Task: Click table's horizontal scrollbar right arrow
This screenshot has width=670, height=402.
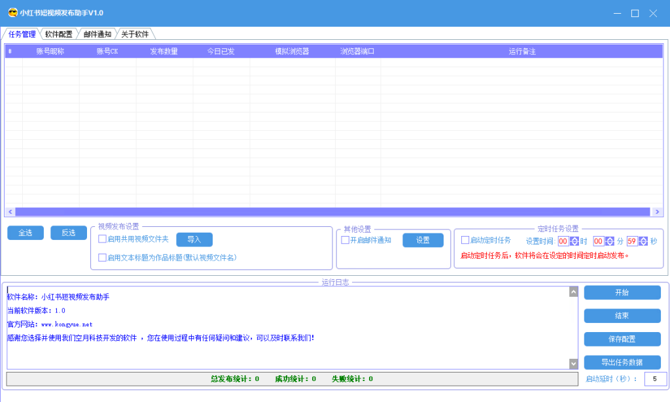Action: tap(657, 212)
